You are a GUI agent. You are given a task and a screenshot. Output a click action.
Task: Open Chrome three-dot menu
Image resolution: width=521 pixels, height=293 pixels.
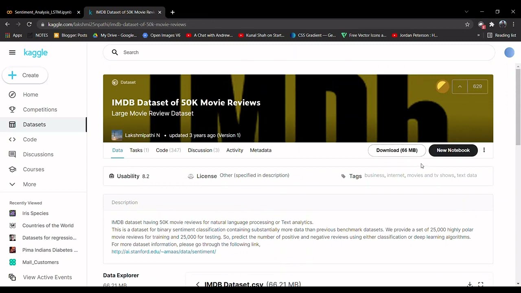(x=514, y=24)
